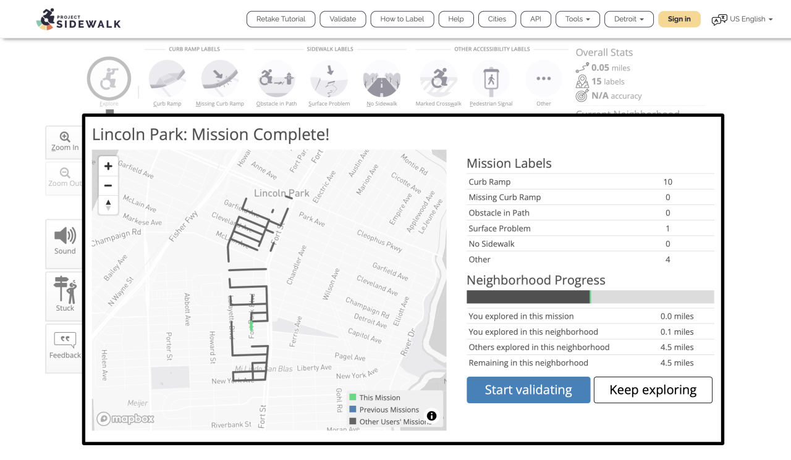This screenshot has height=460, width=791.
Task: Click the Neighborhood Progress bar
Action: click(x=590, y=297)
